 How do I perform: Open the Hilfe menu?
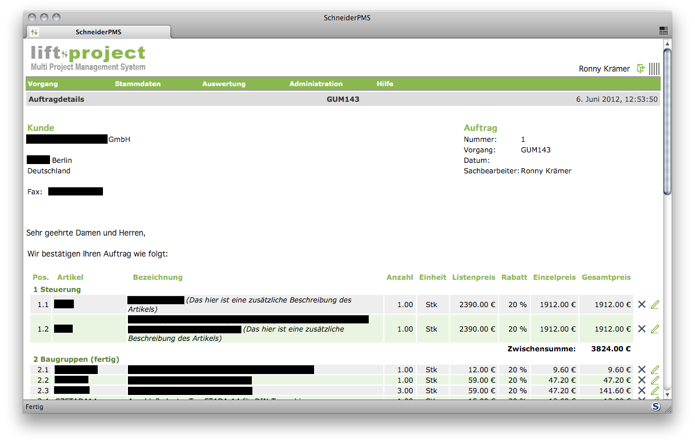coord(385,84)
